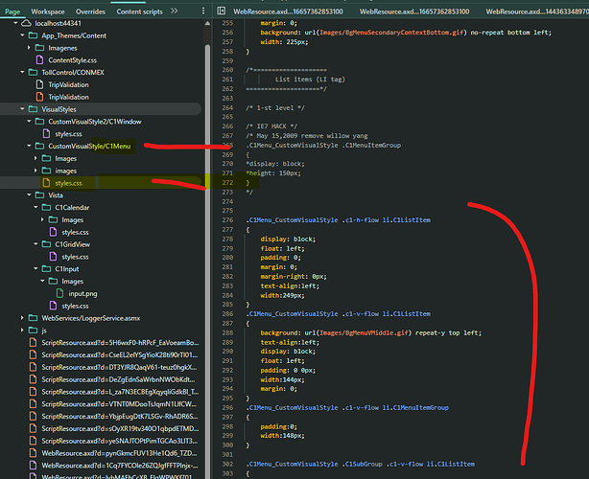
Task: Collapse the VisualStyles folder
Action: click(22, 109)
